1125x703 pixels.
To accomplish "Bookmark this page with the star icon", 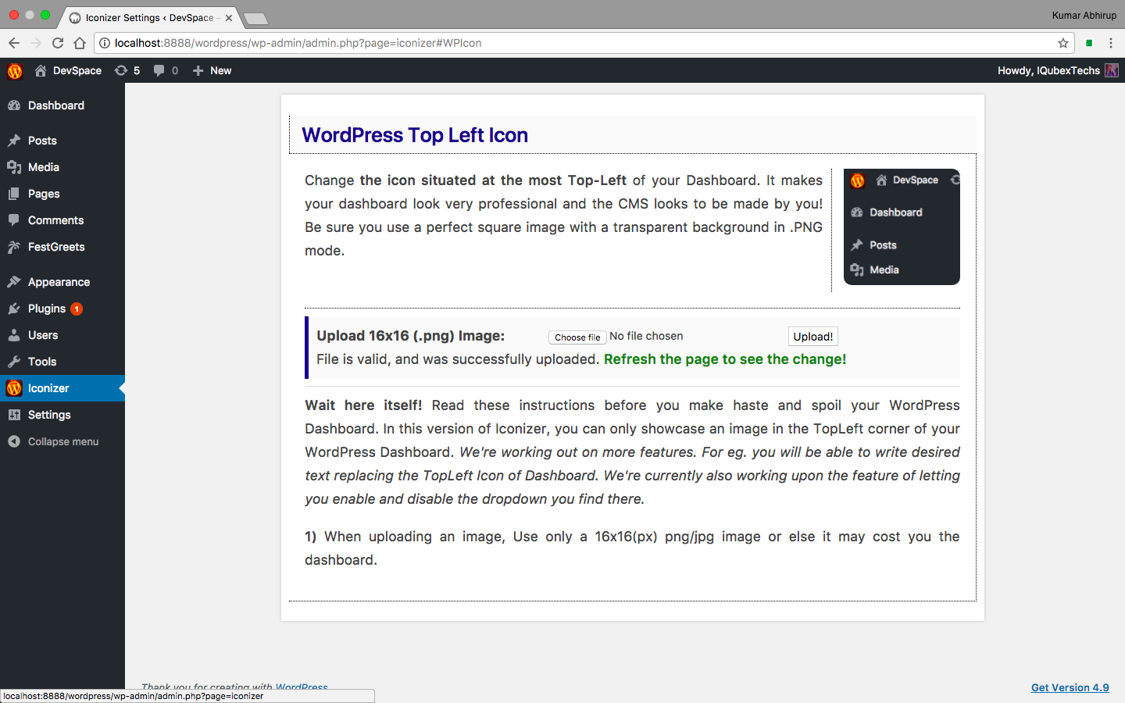I will [1063, 43].
